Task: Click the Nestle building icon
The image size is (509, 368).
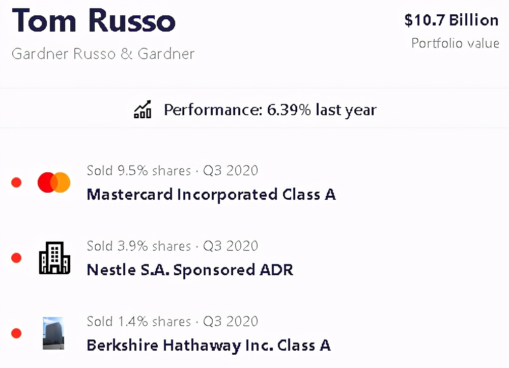Action: (54, 258)
